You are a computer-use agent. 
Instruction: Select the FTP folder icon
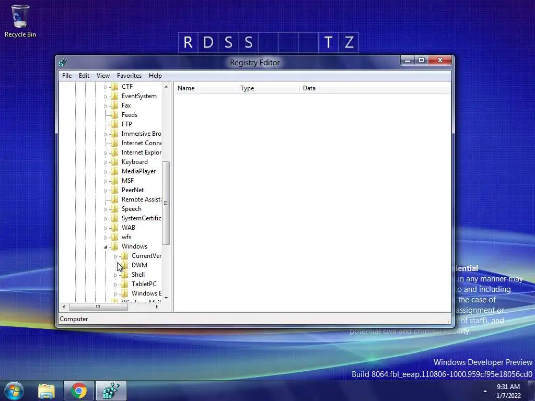pos(115,124)
